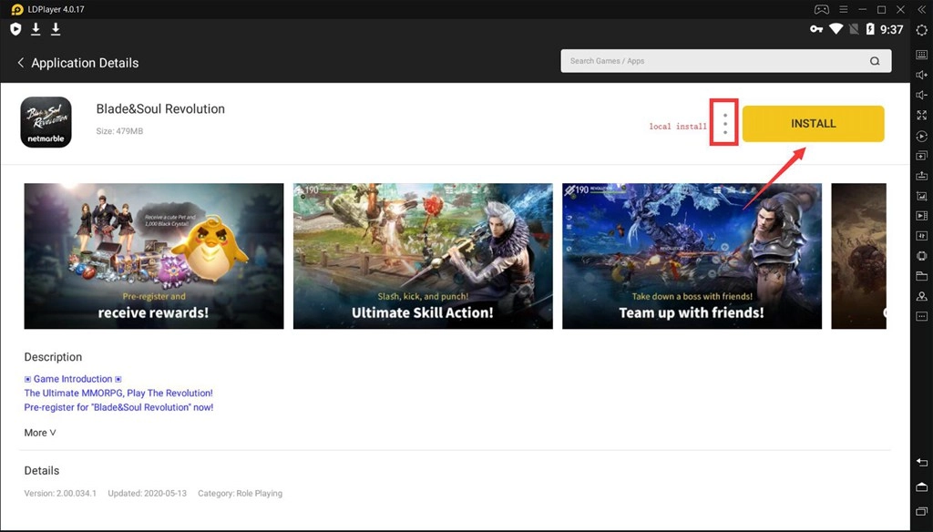
Task: Open 'Ultimate Skill Action!' screenshot
Action: 423,256
